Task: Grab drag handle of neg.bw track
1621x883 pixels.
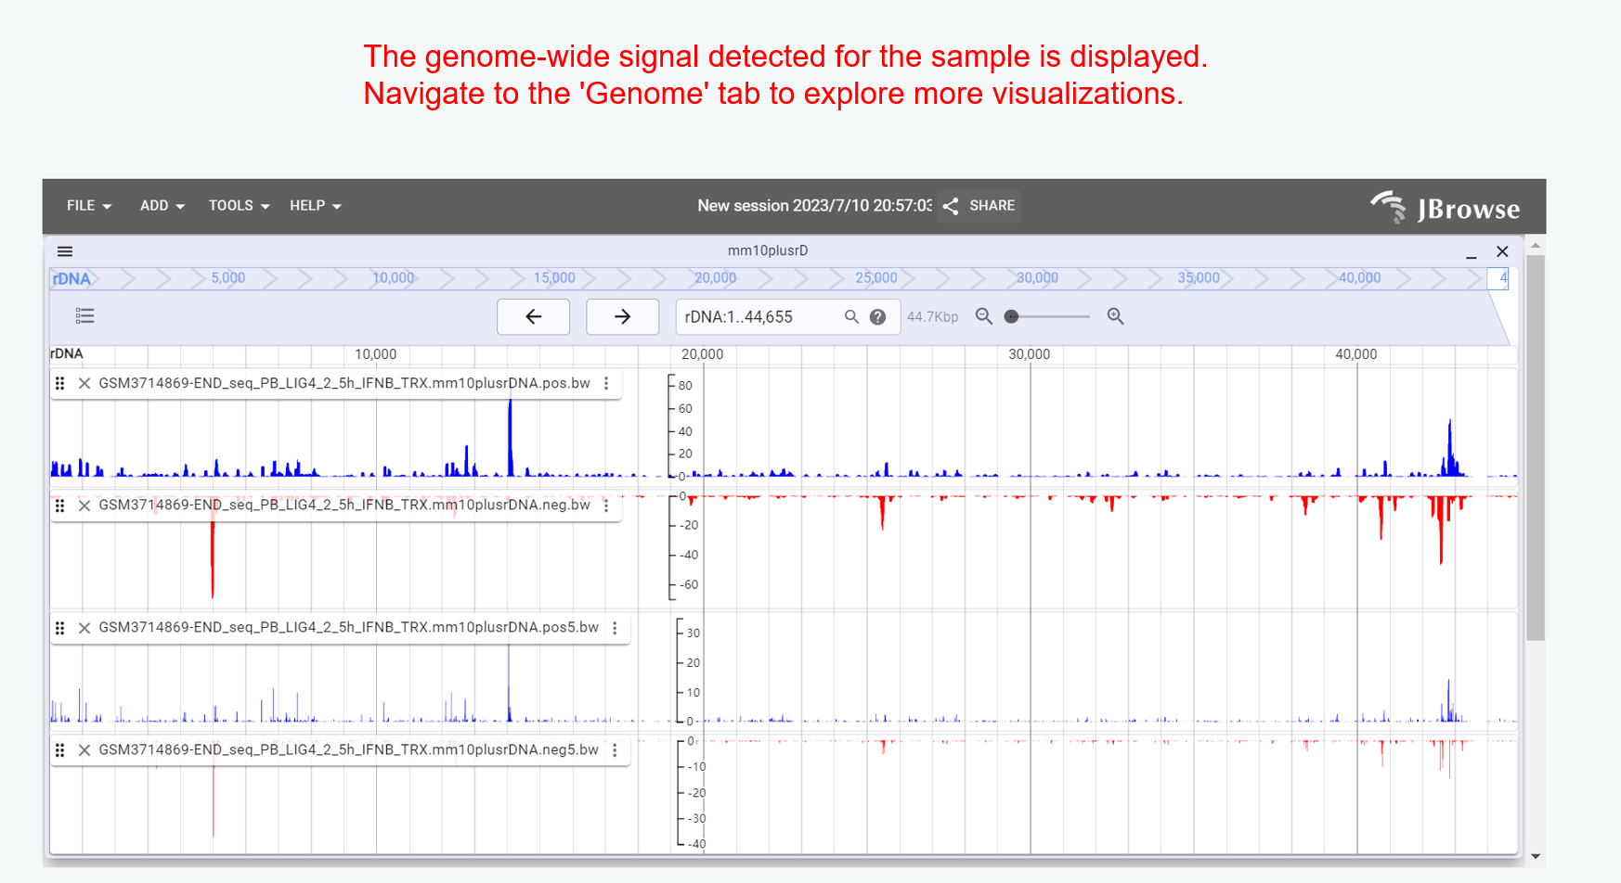Action: click(60, 505)
